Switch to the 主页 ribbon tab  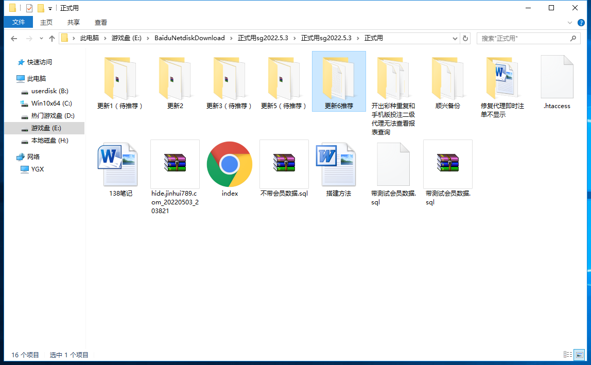pyautogui.click(x=46, y=22)
